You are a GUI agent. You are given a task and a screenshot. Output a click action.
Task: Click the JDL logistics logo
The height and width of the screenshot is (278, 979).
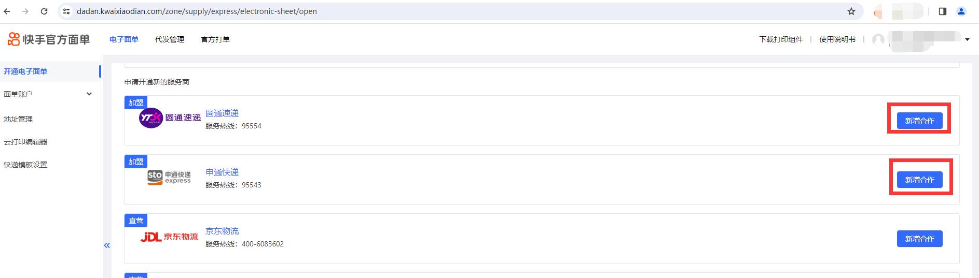pyautogui.click(x=169, y=237)
